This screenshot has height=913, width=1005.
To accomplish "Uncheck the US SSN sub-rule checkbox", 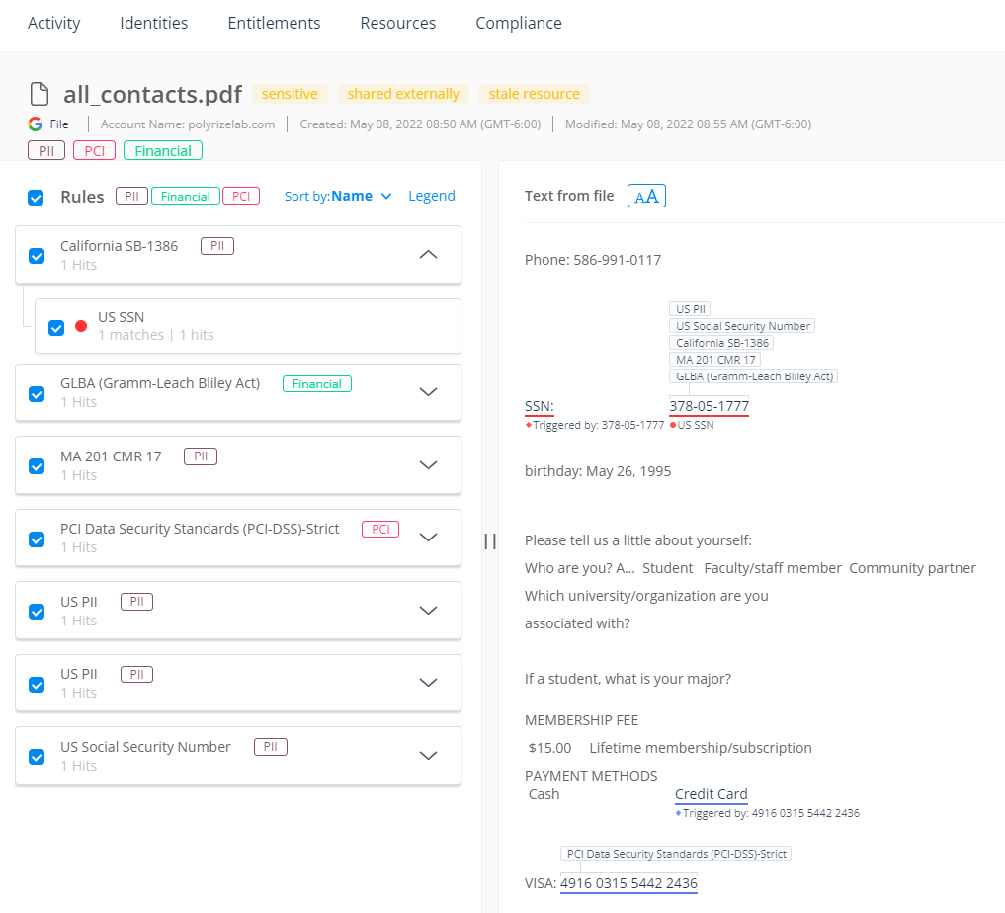I will coord(56,327).
